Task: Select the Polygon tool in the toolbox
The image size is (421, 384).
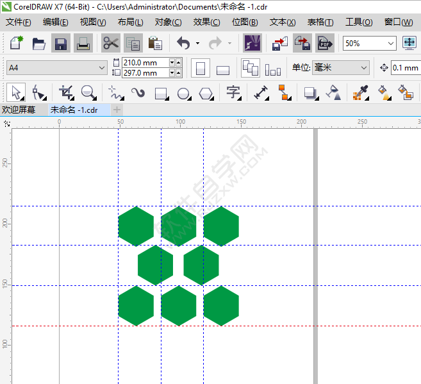Action: click(x=205, y=93)
